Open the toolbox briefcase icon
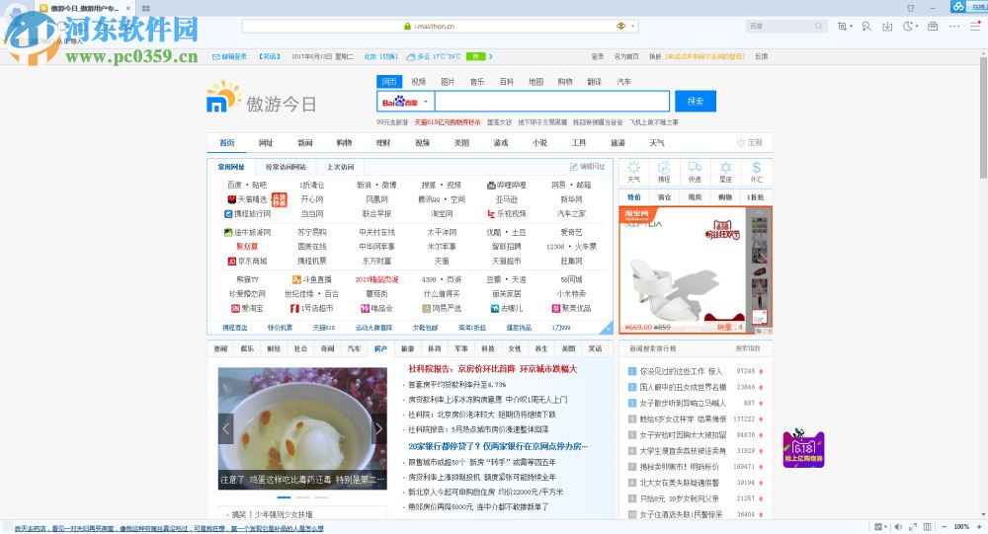This screenshot has height=534, width=988. (933, 27)
